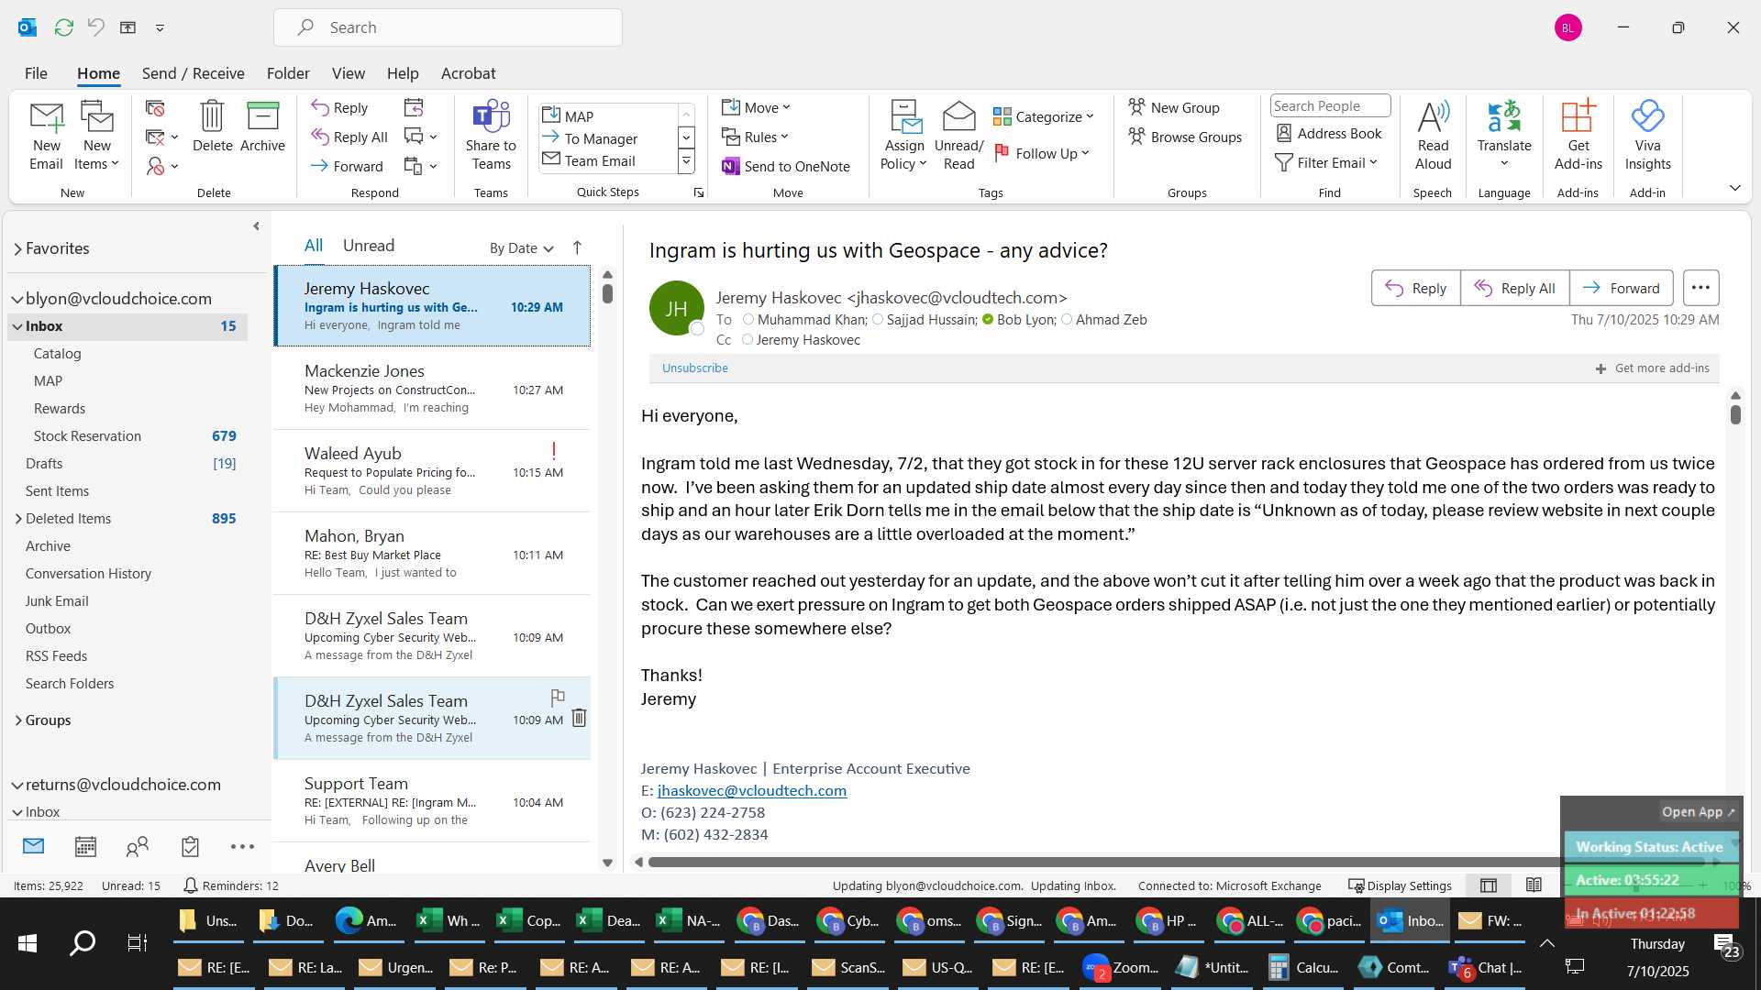This screenshot has height=990, width=1761.
Task: Click the Search People field
Action: click(x=1330, y=105)
